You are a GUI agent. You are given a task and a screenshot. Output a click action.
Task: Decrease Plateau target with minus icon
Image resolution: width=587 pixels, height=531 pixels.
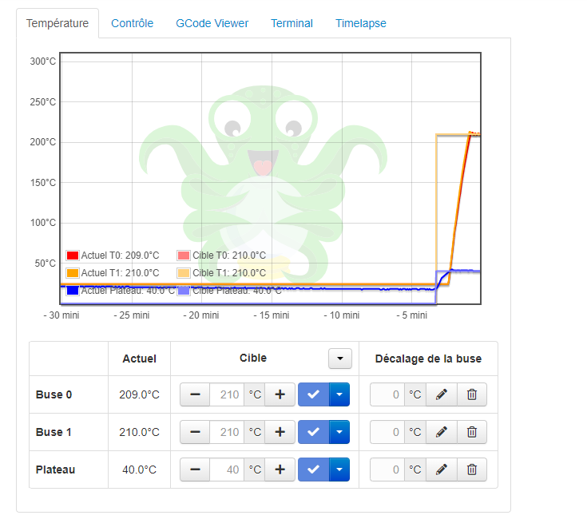coord(195,470)
